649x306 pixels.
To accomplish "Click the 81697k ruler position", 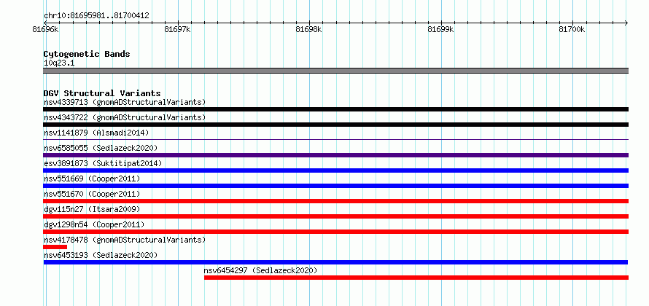I will (177, 30).
